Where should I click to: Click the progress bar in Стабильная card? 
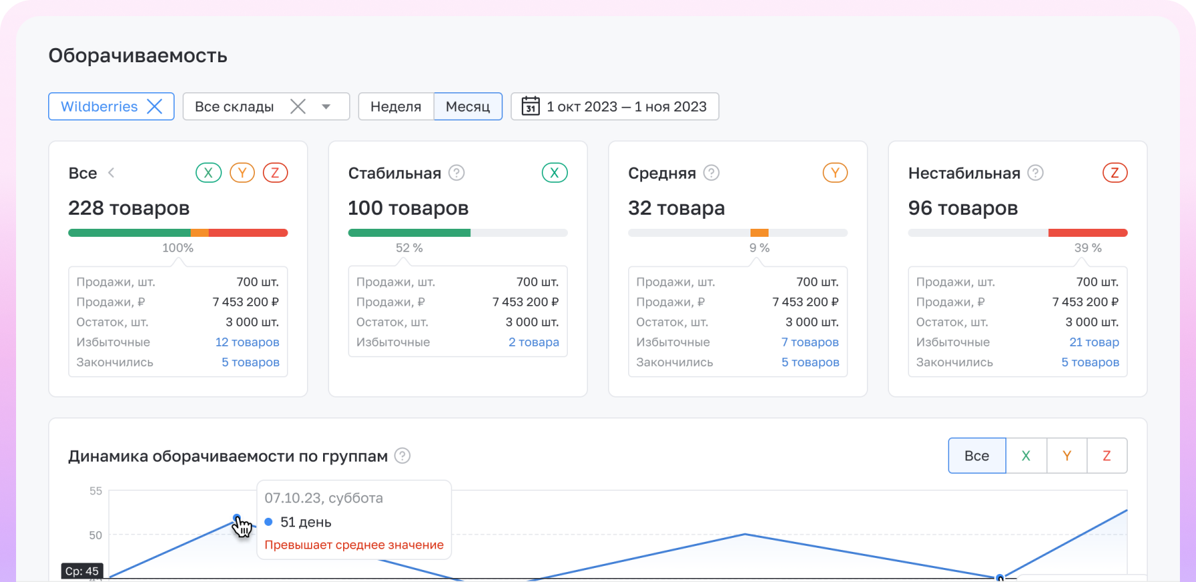pos(458,233)
